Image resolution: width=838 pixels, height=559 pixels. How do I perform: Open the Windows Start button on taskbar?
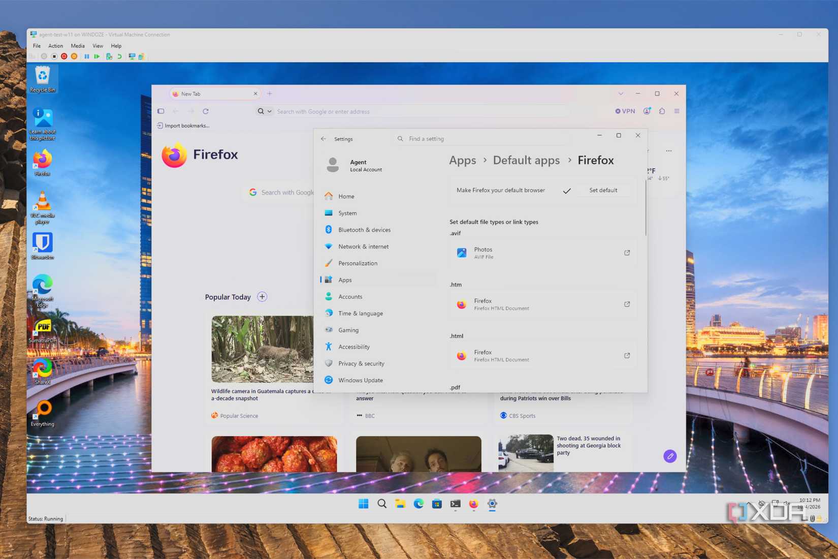pyautogui.click(x=364, y=504)
